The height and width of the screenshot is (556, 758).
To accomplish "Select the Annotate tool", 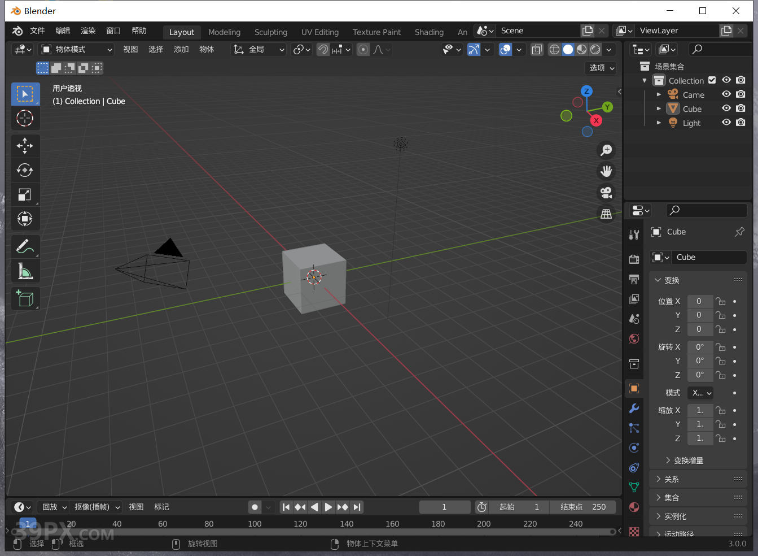I will coord(25,246).
